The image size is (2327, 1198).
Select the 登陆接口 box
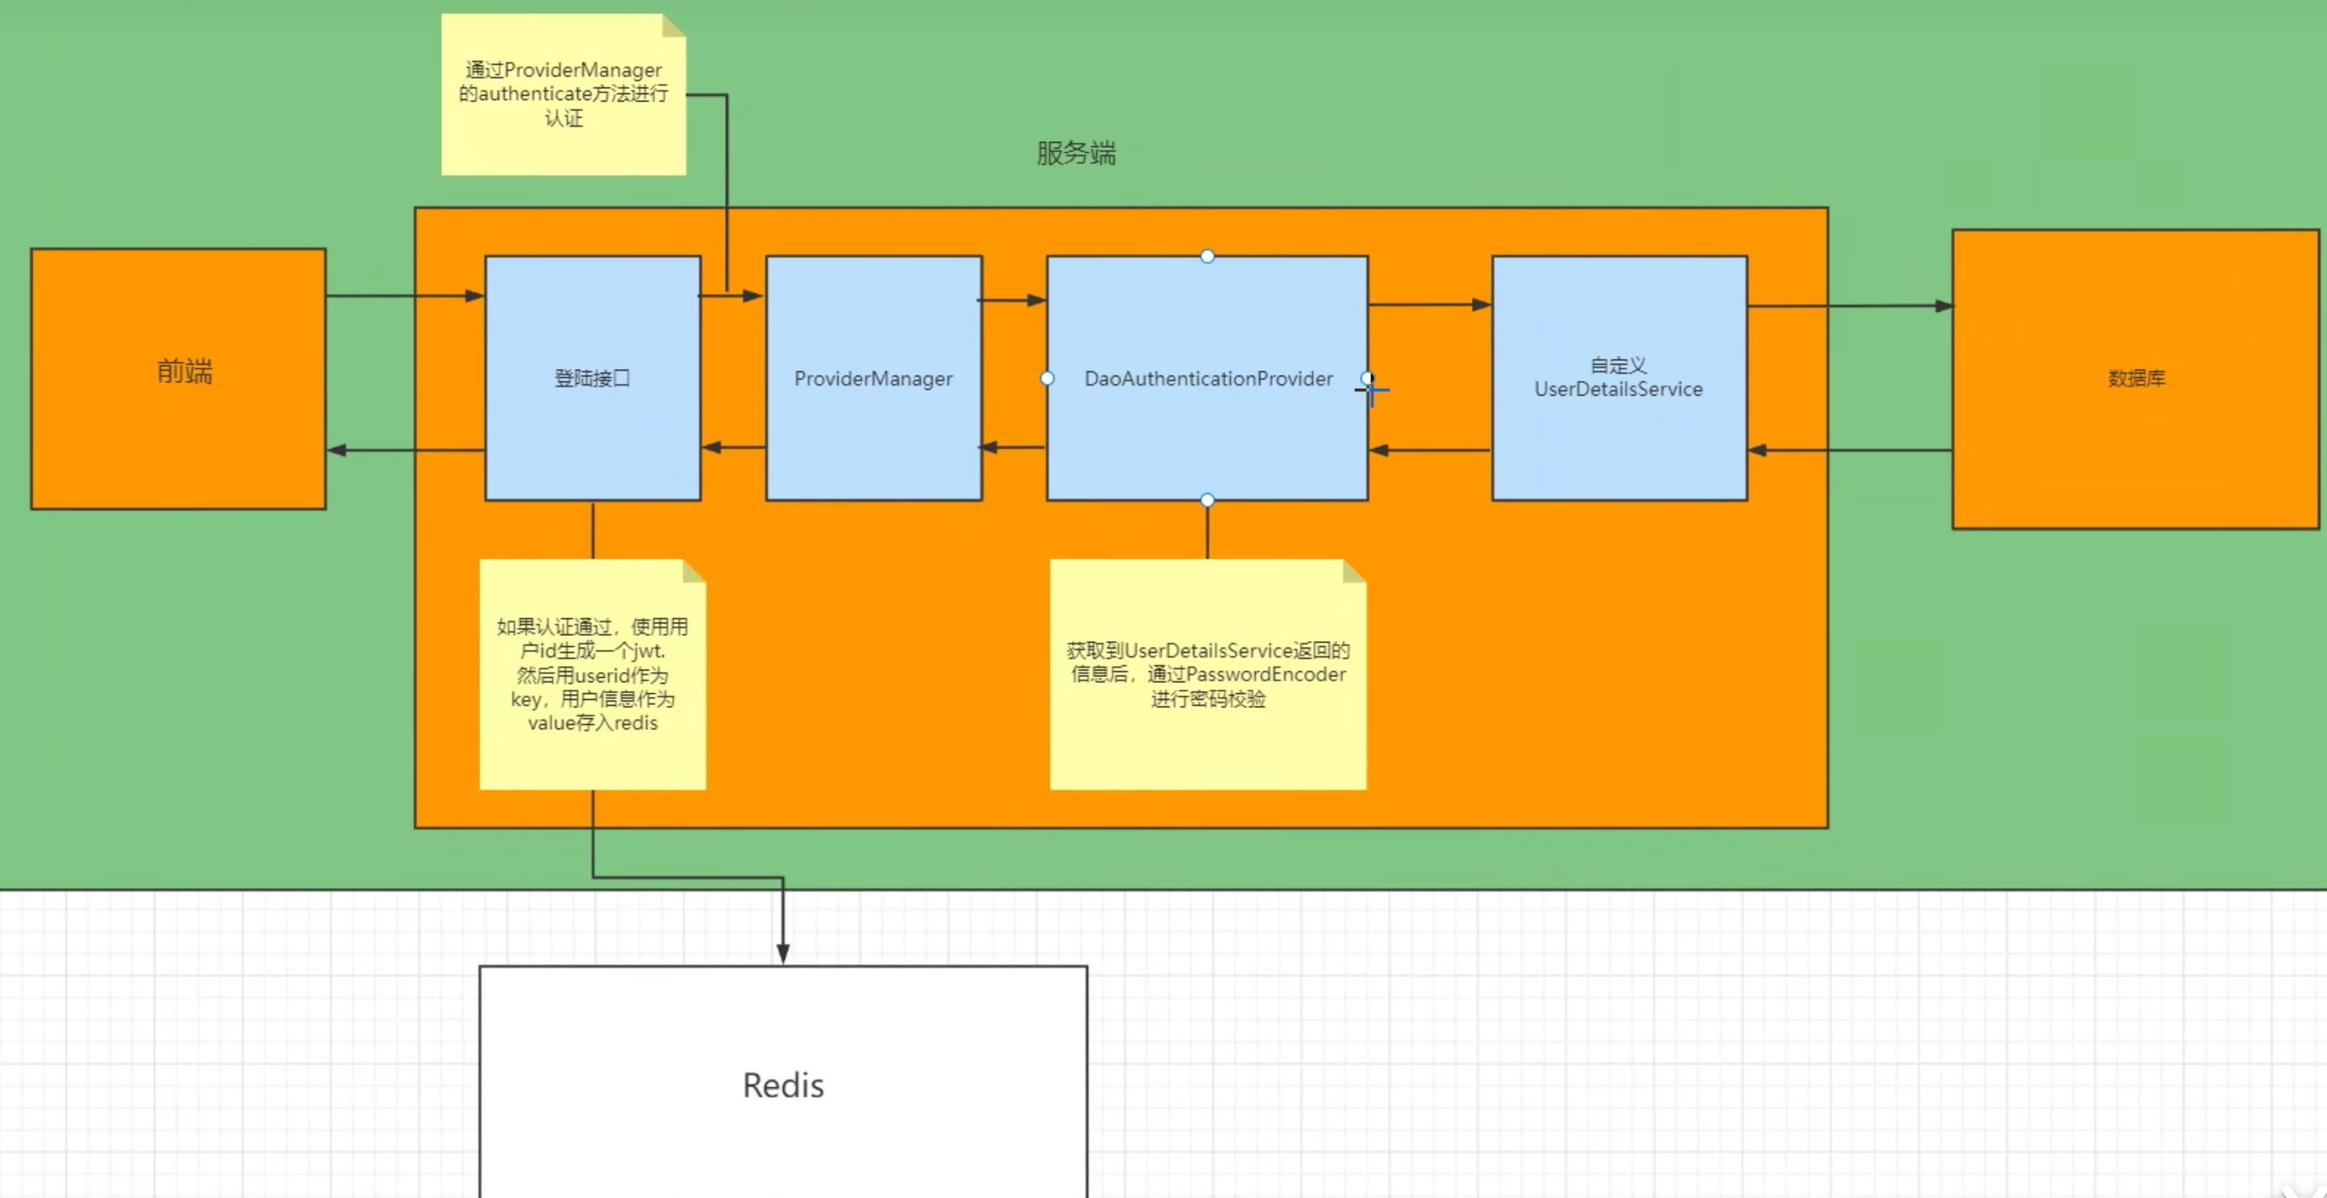click(592, 379)
